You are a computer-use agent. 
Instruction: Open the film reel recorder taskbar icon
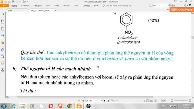click(88, 106)
